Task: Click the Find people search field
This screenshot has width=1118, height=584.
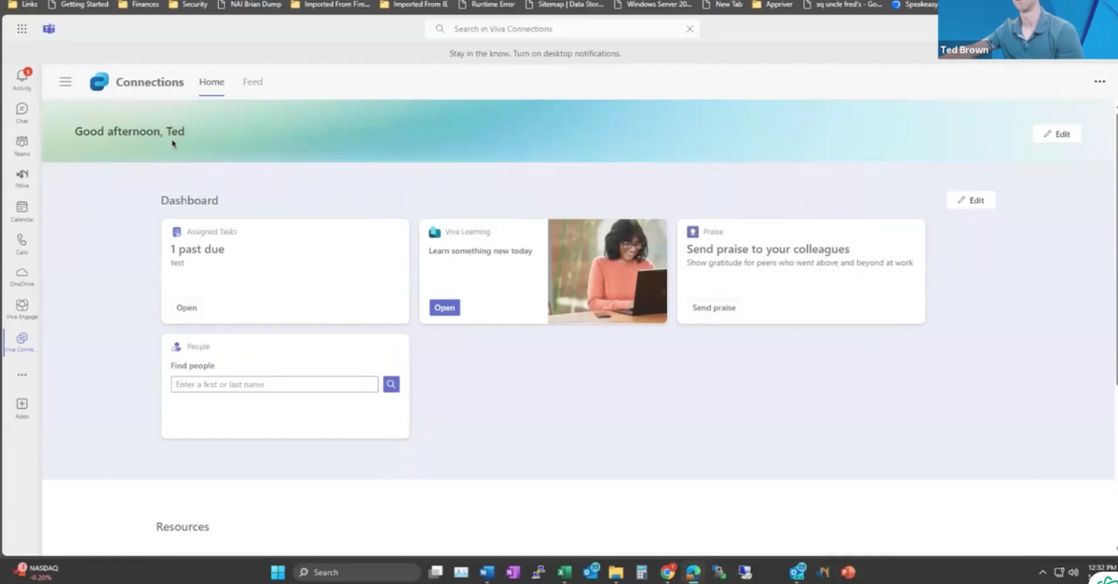Action: [274, 384]
